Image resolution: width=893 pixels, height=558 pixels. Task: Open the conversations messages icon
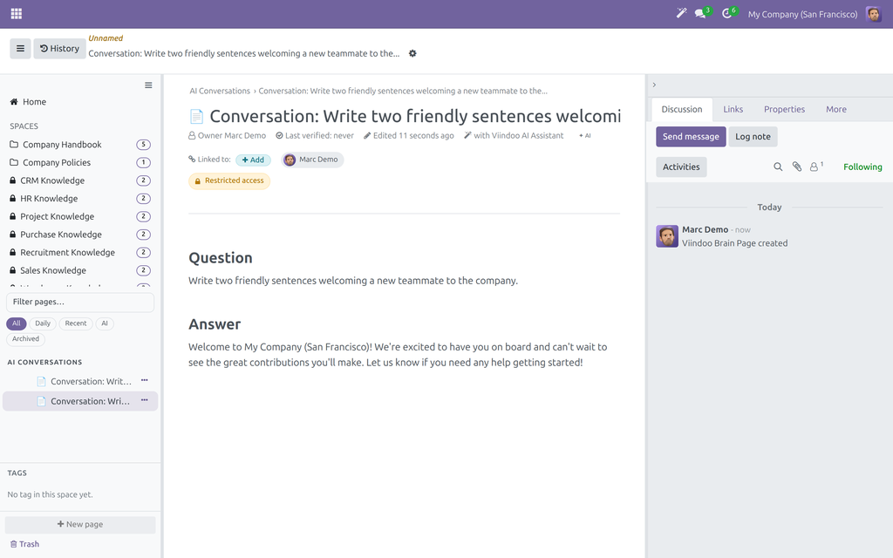pos(700,14)
